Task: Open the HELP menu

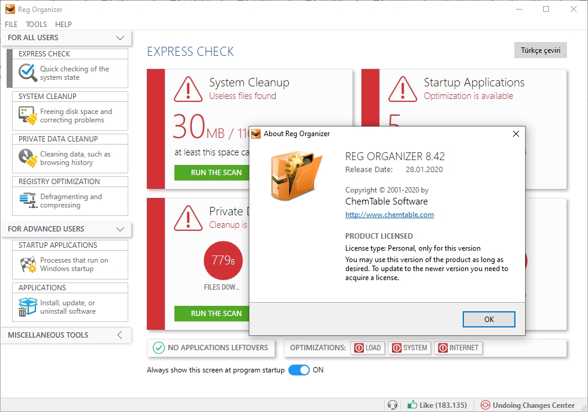Action: [64, 25]
